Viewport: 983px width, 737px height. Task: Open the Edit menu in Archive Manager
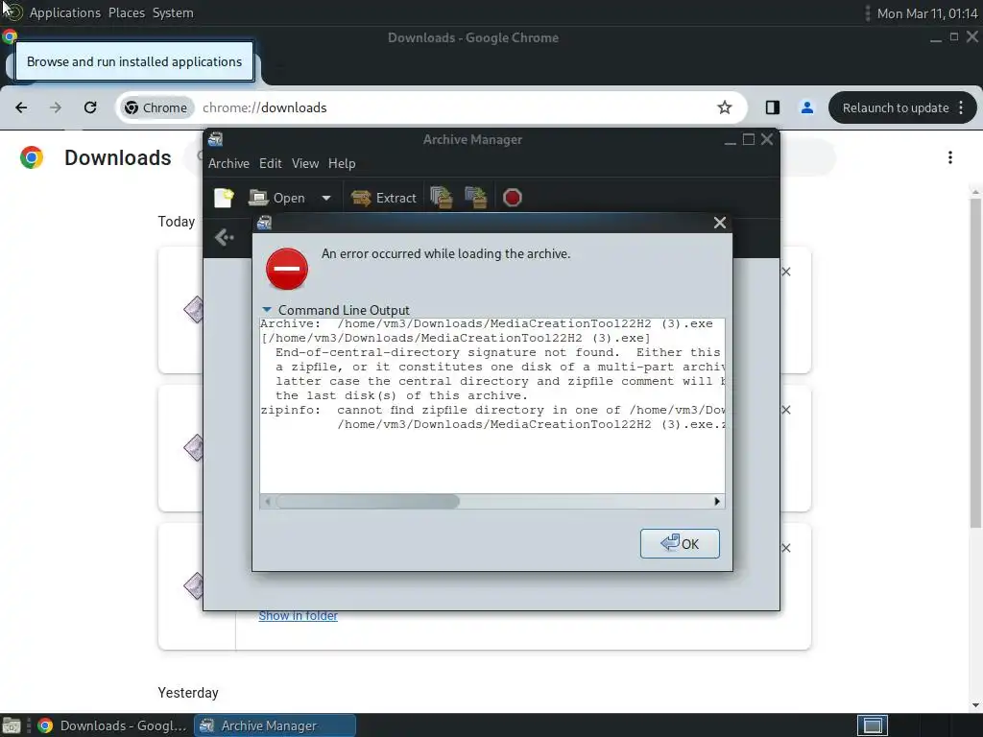pos(270,163)
